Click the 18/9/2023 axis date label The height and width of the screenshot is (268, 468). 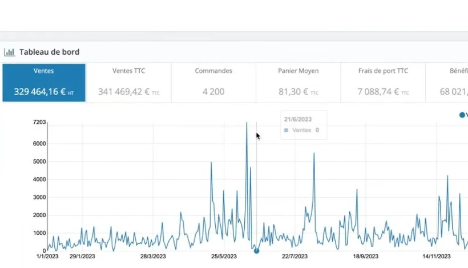coord(366,257)
